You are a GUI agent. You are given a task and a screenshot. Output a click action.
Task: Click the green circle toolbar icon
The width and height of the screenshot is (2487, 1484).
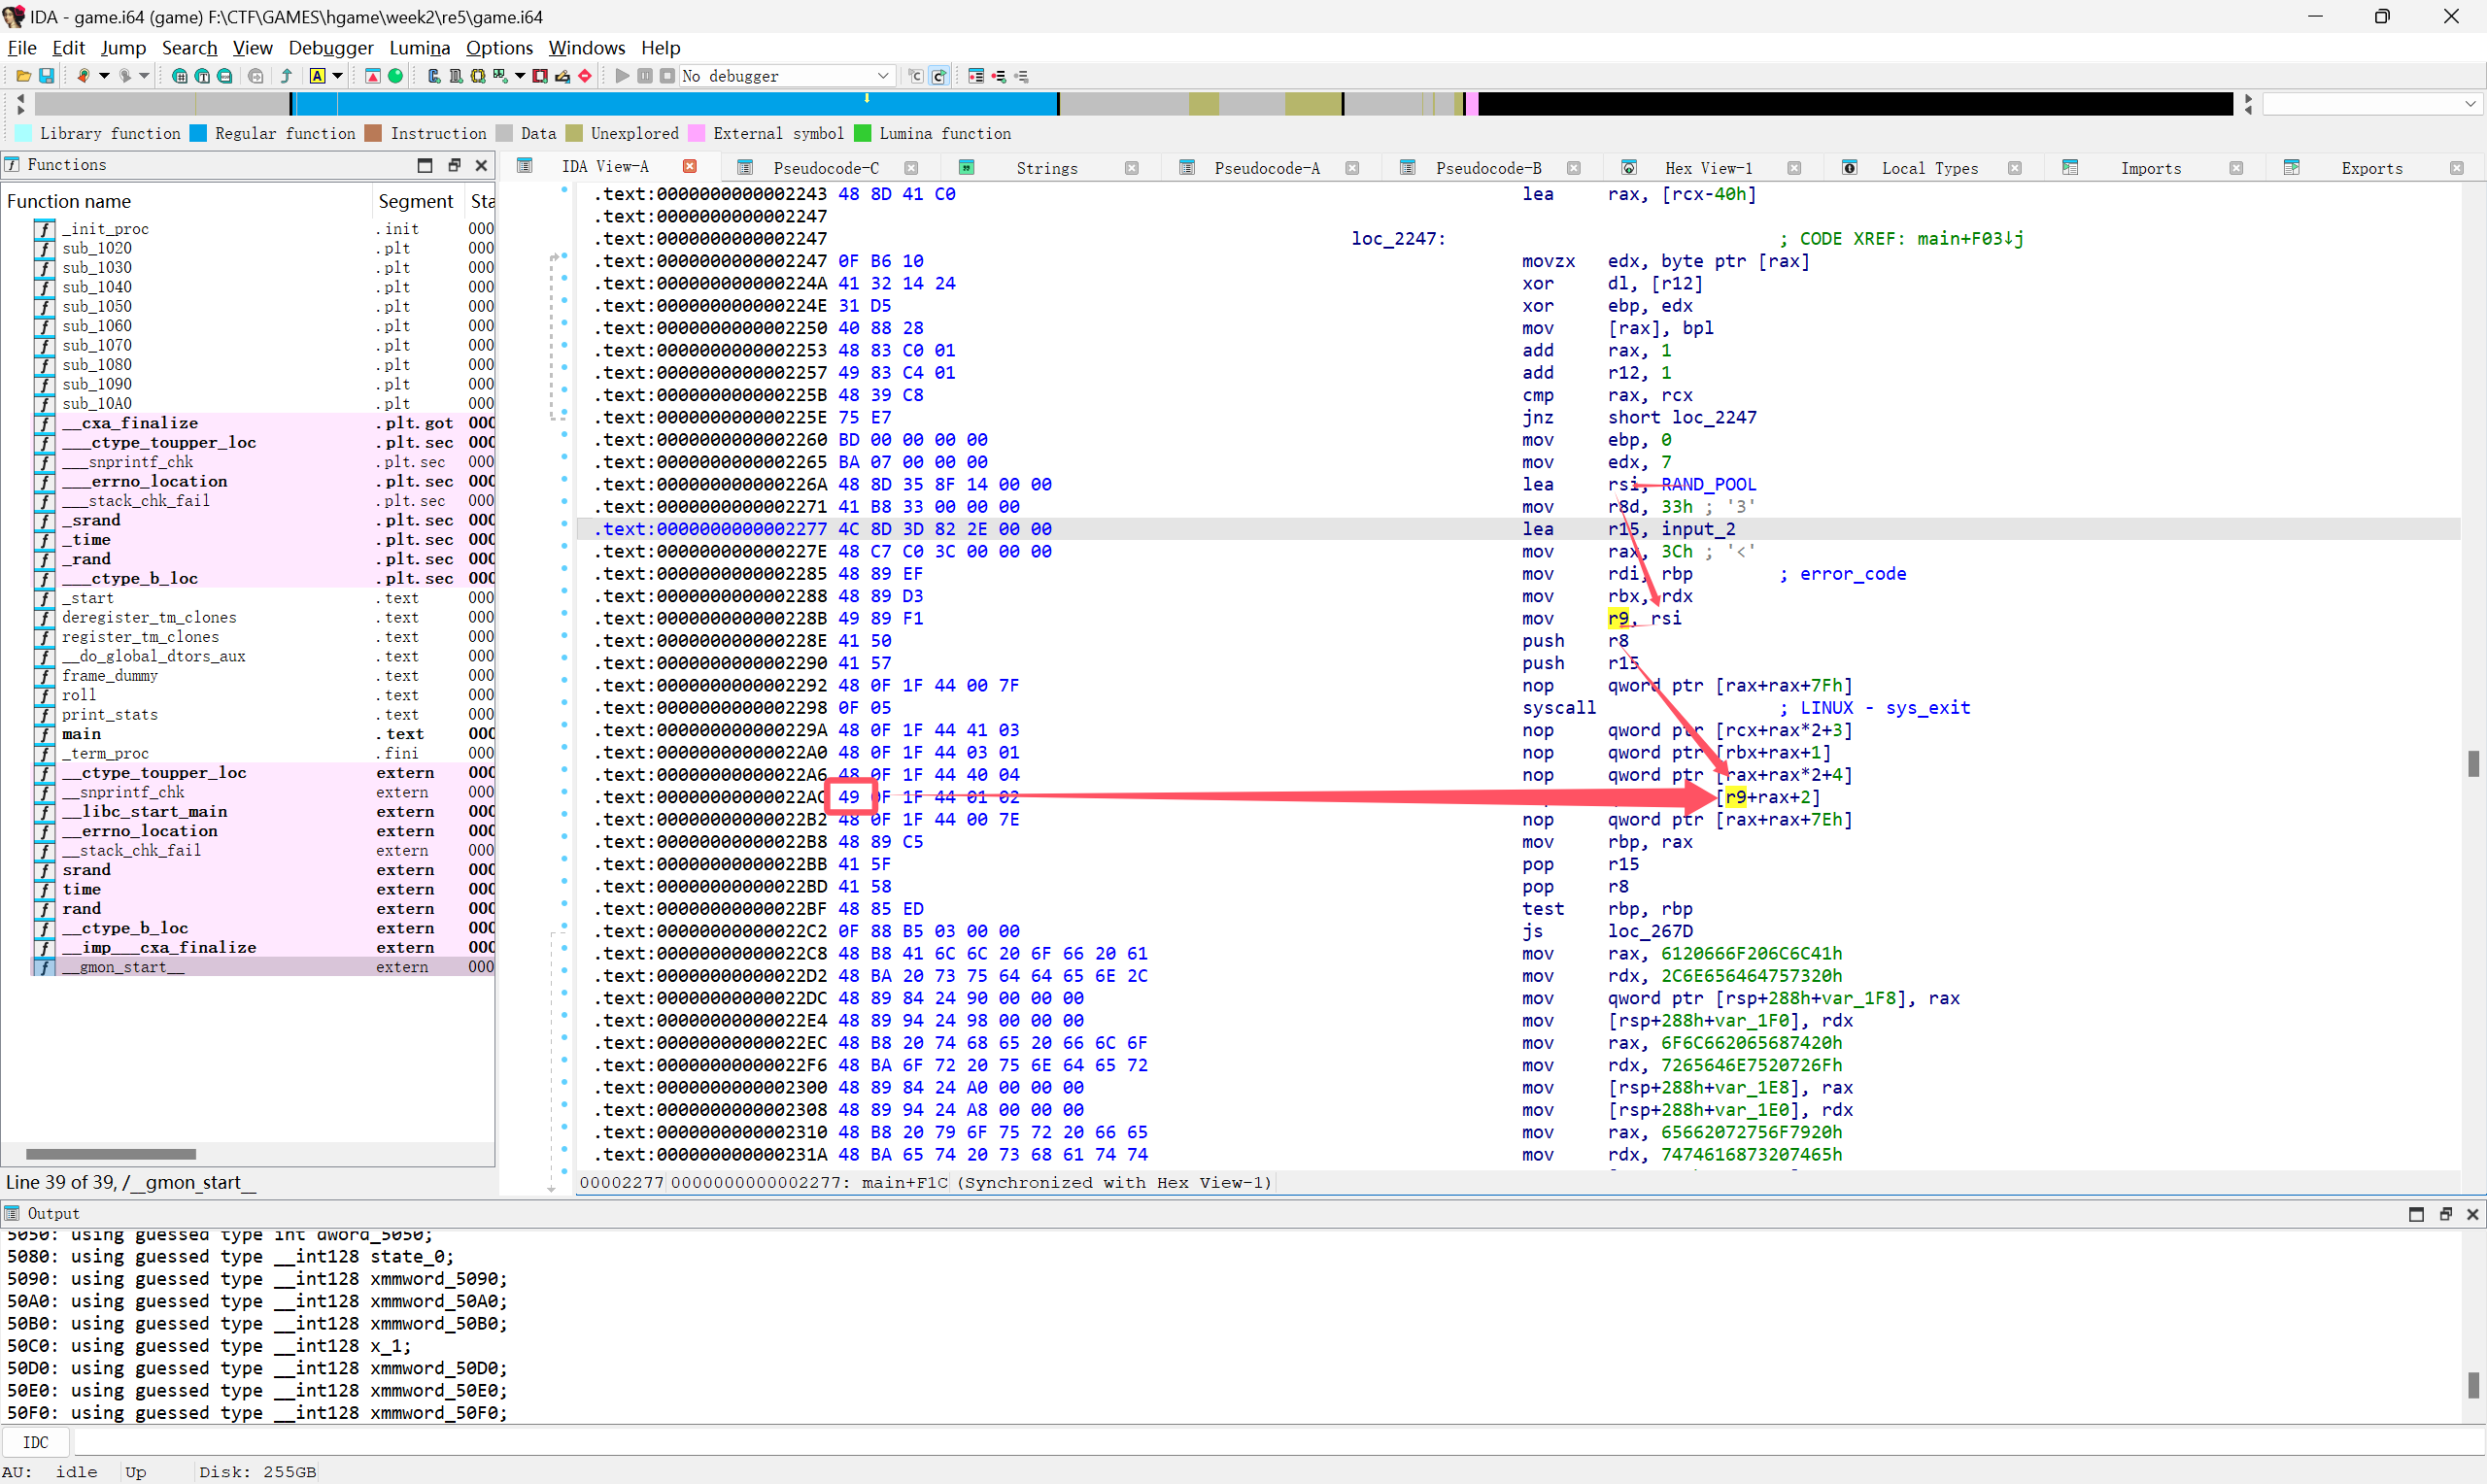pos(395,76)
